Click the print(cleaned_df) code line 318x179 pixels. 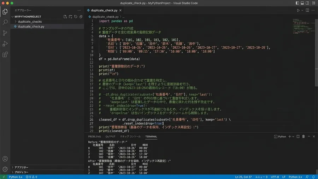click(114, 131)
